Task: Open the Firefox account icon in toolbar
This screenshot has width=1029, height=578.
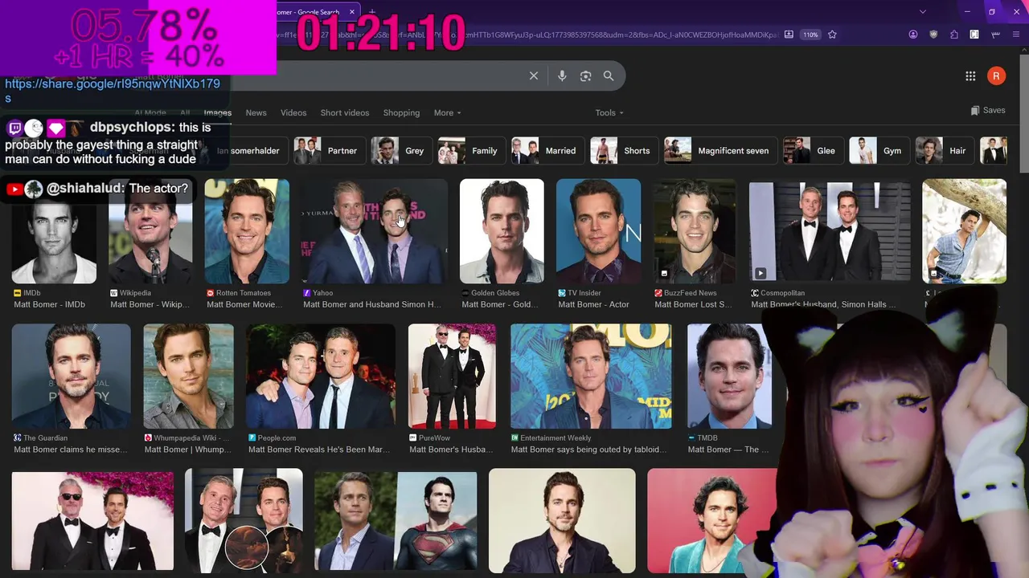Action: pos(913,35)
